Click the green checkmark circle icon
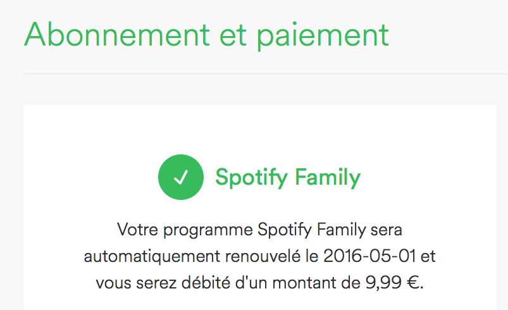508x310 pixels. click(181, 178)
